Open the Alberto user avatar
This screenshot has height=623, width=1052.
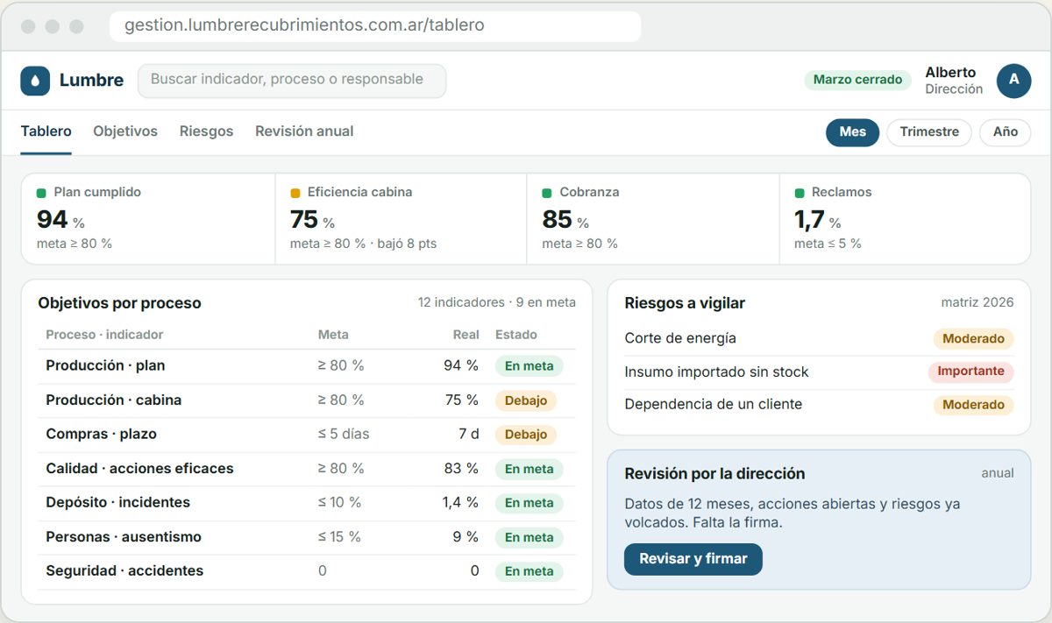tap(1014, 81)
